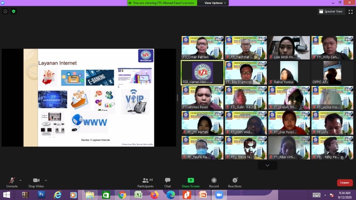
Task: Show next page of participant videos
Action: click(x=267, y=165)
